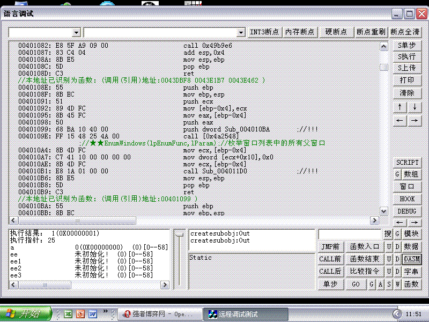Click the GO button
Screen dimensions: 429x322
(356, 284)
